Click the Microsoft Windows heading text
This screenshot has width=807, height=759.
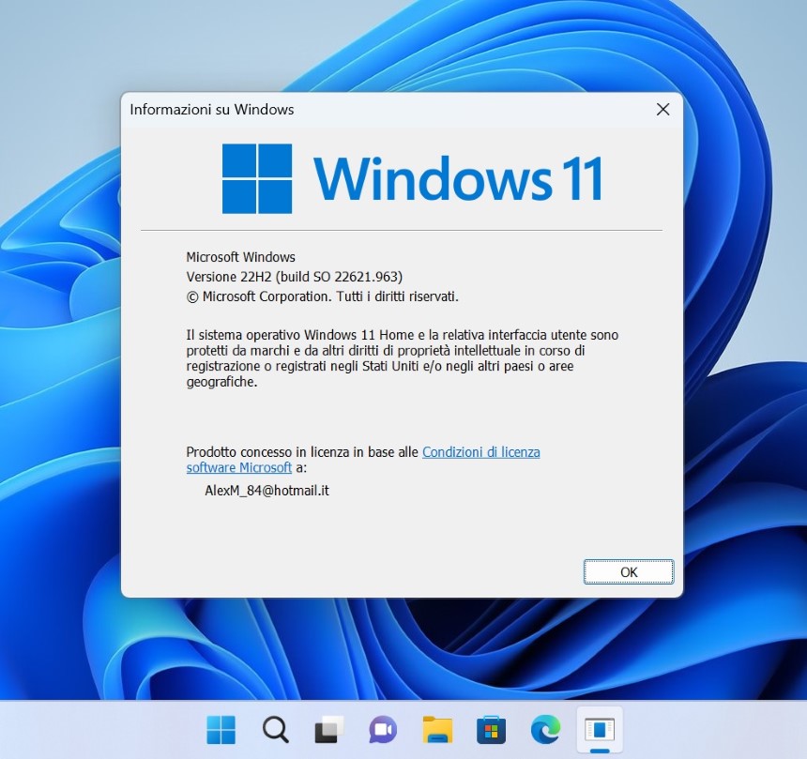pos(241,257)
